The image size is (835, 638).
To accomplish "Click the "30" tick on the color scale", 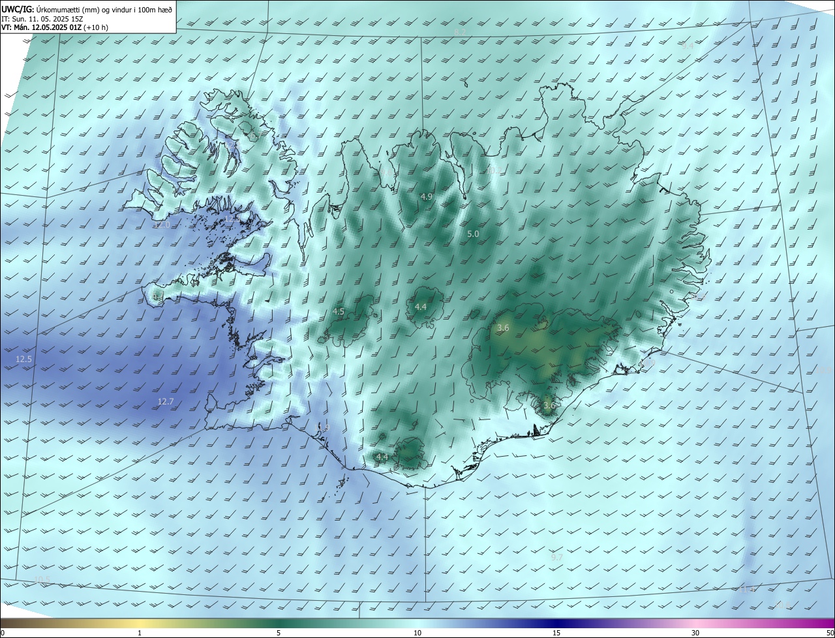I will (x=695, y=633).
